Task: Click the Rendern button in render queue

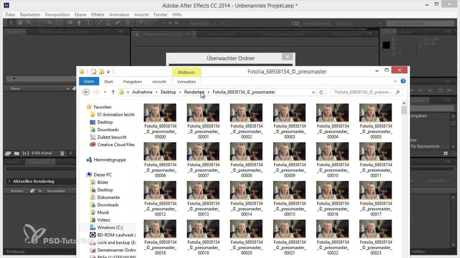Action: [437, 181]
